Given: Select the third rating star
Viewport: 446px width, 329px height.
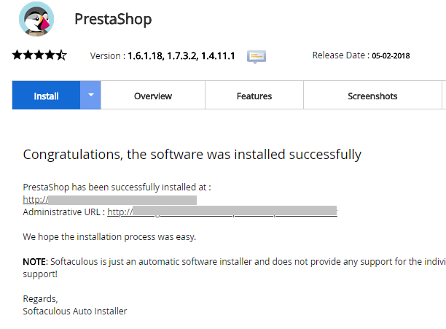Looking at the screenshot, I should tap(39, 55).
